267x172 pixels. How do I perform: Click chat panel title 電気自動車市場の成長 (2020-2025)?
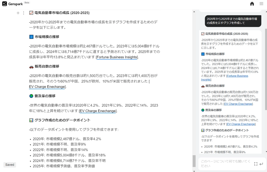pos(227,34)
